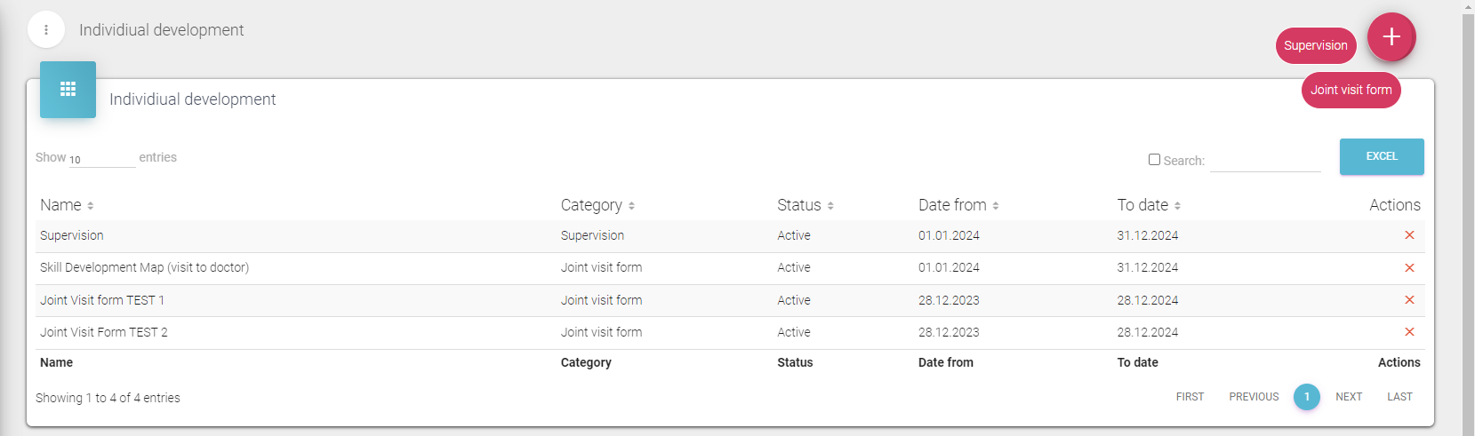Delete the Joint Visit form TEST 1 row
This screenshot has width=1475, height=436.
click(x=1408, y=300)
